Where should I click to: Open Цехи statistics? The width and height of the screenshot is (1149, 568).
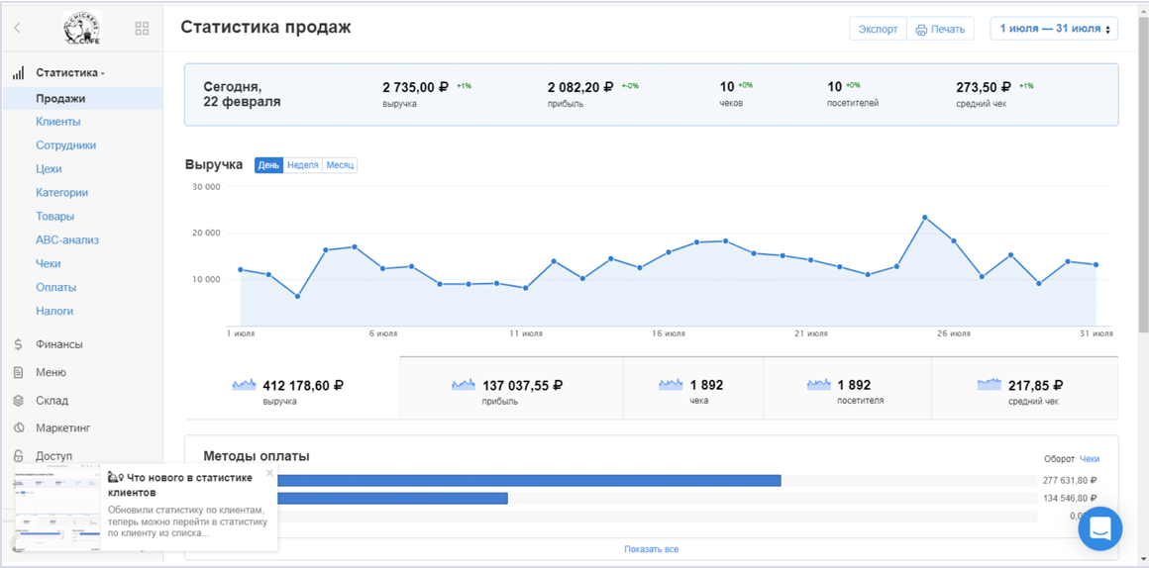point(49,169)
